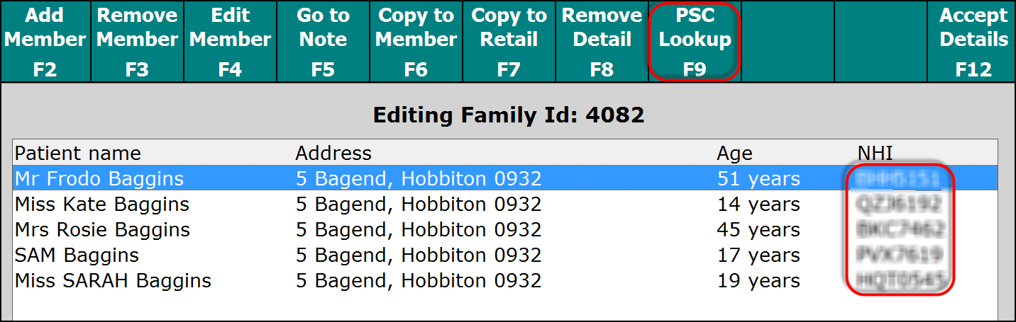Click the Age column header
The image size is (1016, 322).
pyautogui.click(x=734, y=154)
